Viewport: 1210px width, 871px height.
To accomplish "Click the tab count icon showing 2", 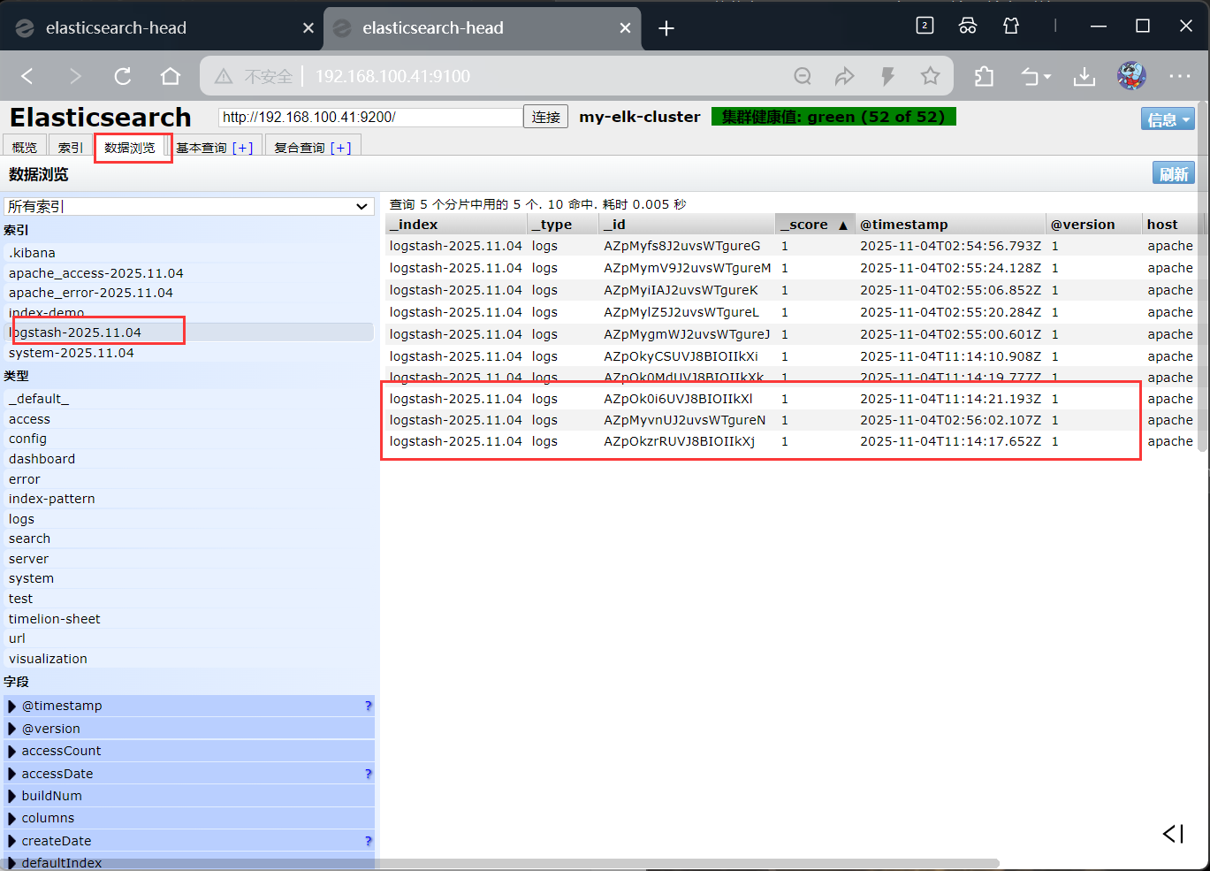I will click(925, 26).
